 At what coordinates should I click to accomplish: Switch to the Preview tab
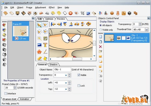(x=61, y=19)
